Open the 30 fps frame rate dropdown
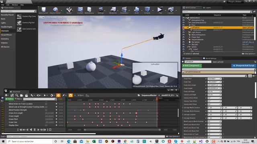Viewport: 257px width, 144px height. pyautogui.click(x=81, y=95)
